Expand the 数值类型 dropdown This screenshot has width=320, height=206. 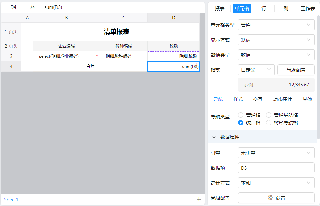pyautogui.click(x=276, y=55)
